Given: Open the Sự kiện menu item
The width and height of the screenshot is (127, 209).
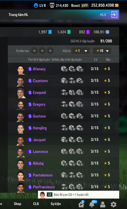Looking at the screenshot, I should coord(56,204).
